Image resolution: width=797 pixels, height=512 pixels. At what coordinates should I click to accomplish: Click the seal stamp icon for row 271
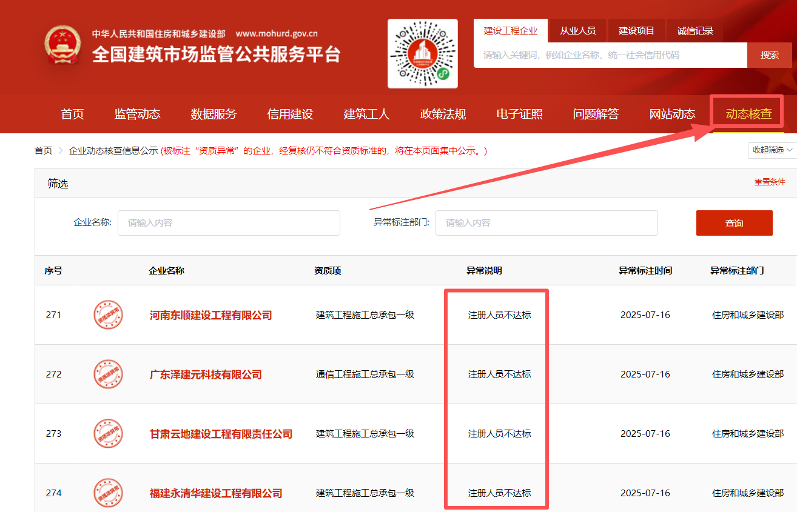pos(108,315)
